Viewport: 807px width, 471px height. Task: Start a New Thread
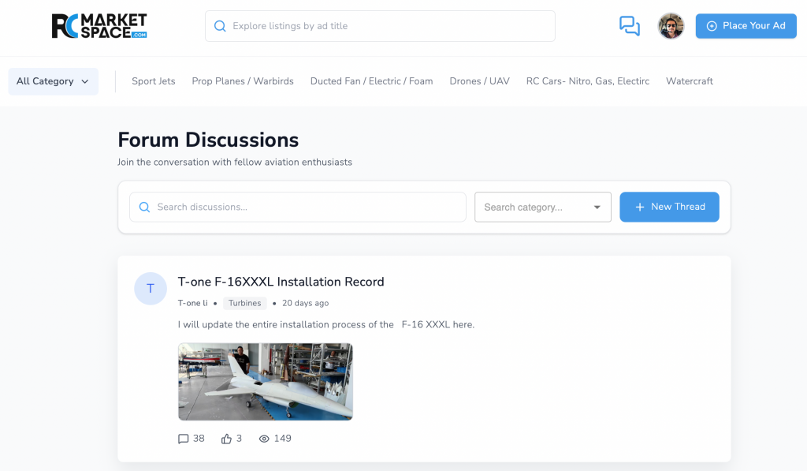(669, 207)
